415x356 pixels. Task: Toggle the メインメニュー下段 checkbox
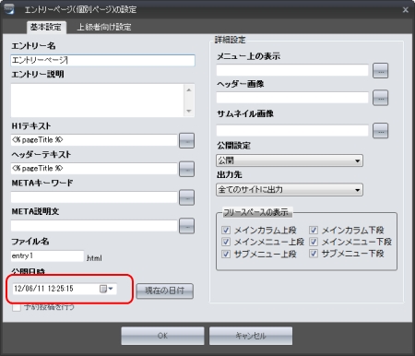pyautogui.click(x=314, y=242)
